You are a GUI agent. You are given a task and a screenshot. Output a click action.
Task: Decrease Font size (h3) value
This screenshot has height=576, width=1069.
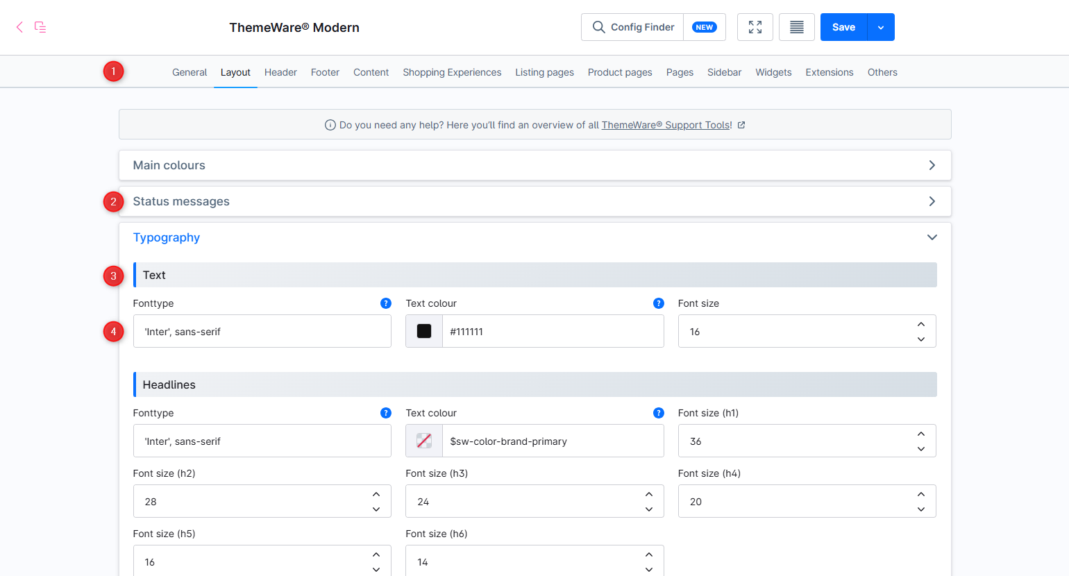[x=649, y=509]
